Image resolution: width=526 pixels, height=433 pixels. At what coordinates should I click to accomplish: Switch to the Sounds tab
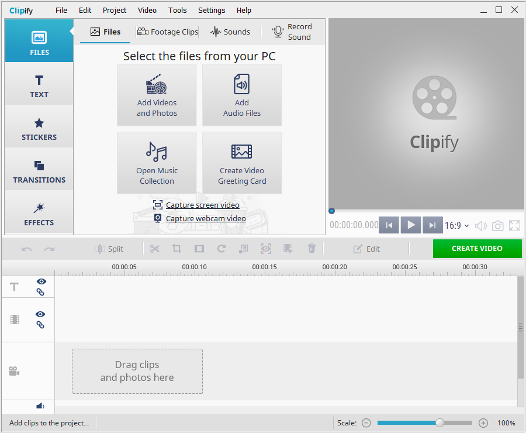point(230,32)
